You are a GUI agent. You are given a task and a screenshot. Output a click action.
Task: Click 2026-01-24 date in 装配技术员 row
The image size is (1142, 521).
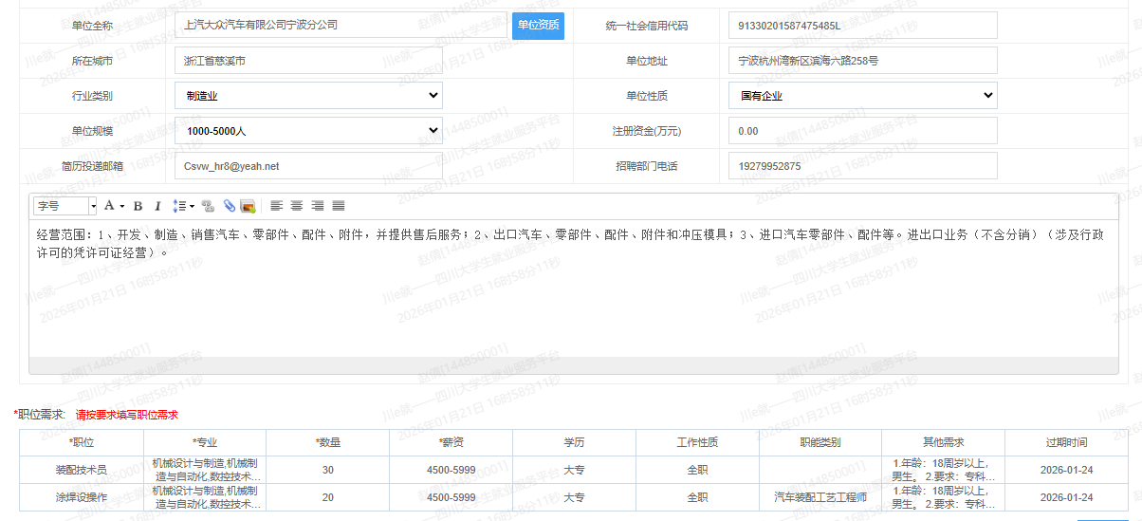click(1067, 470)
